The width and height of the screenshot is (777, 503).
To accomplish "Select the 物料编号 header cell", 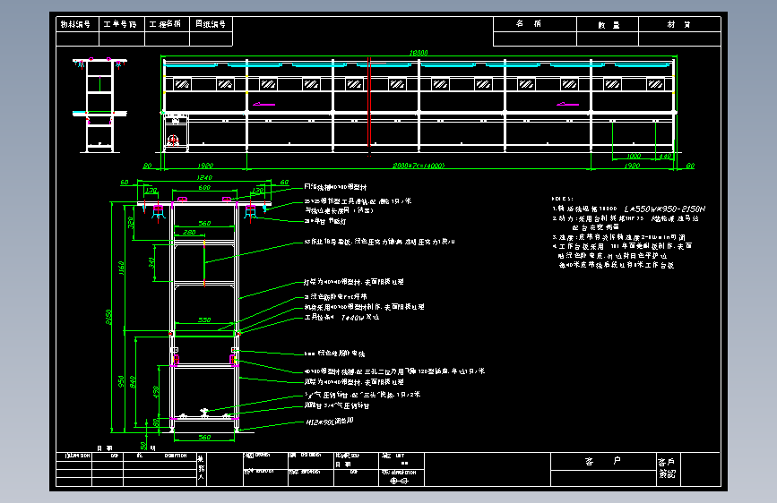I will point(78,24).
